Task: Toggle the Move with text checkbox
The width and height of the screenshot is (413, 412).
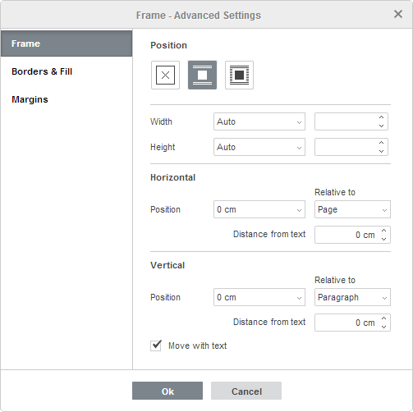Action: (156, 346)
